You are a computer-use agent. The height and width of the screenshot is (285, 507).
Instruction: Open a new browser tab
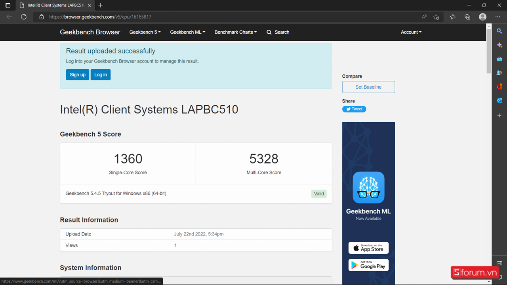[x=101, y=5]
